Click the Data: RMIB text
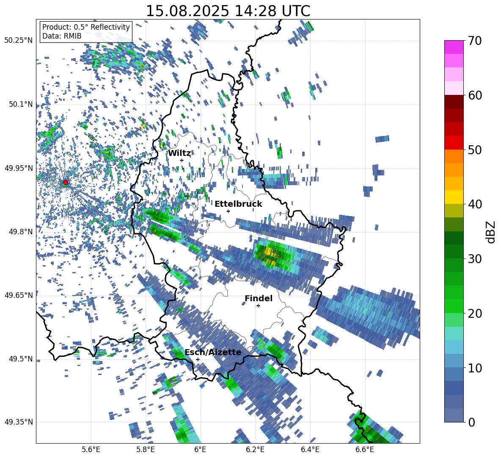 62,36
